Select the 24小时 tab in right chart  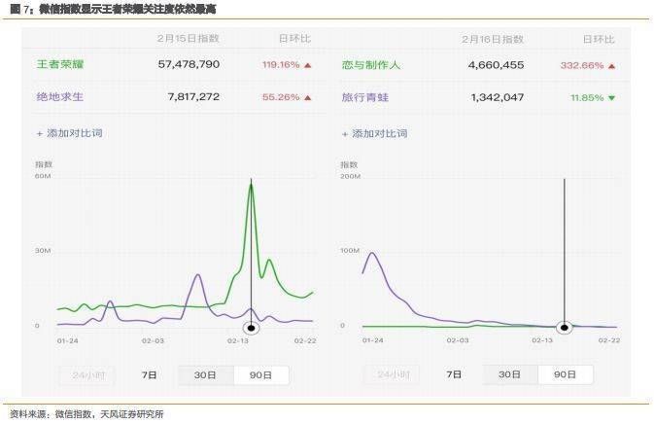click(393, 374)
